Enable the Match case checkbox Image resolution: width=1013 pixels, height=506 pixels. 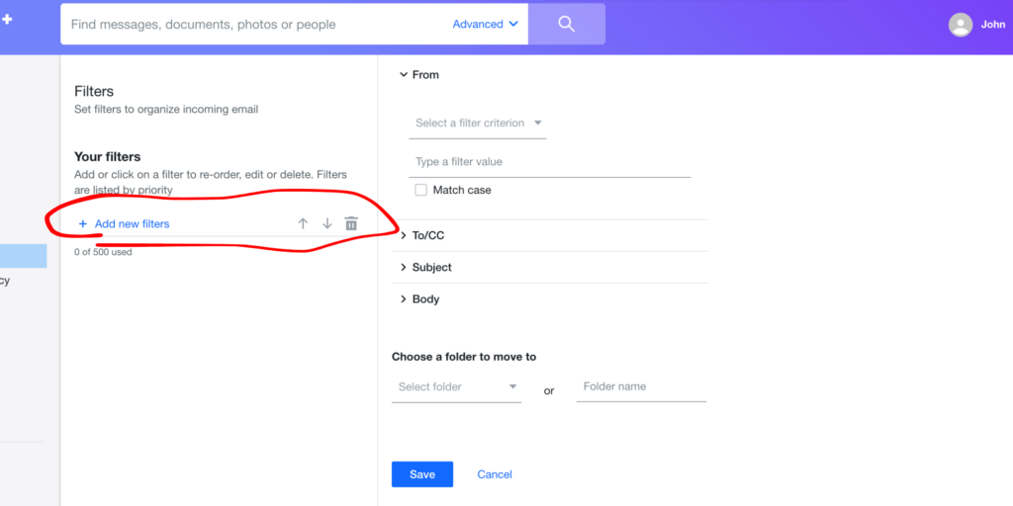coord(421,190)
